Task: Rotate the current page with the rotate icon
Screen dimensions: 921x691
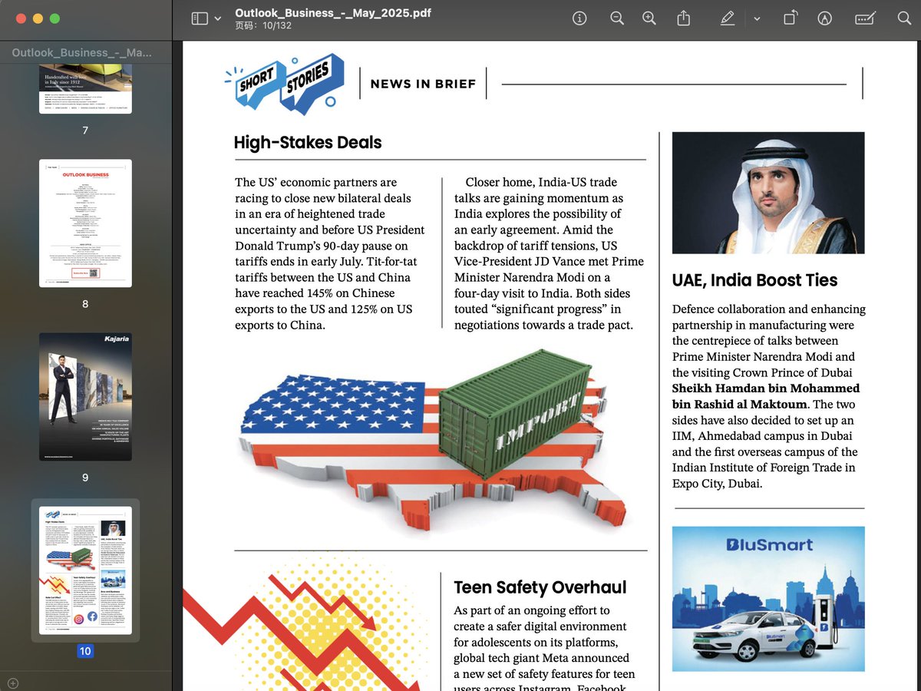Action: pos(790,18)
